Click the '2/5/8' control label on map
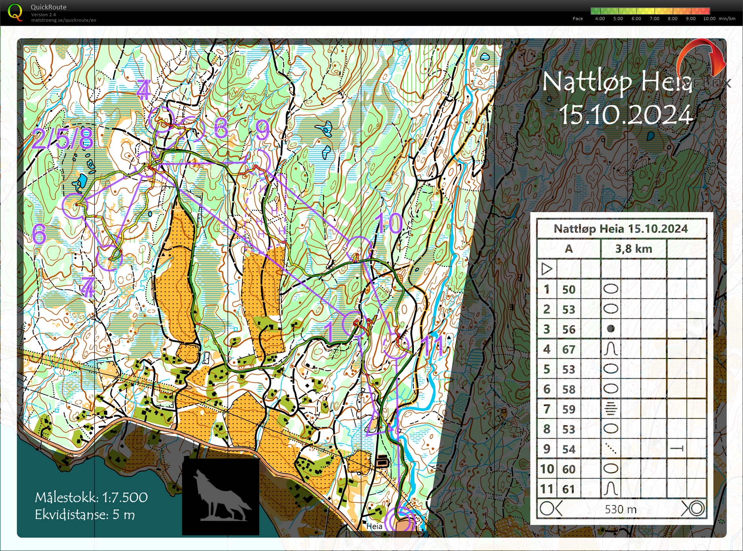 click(63, 138)
